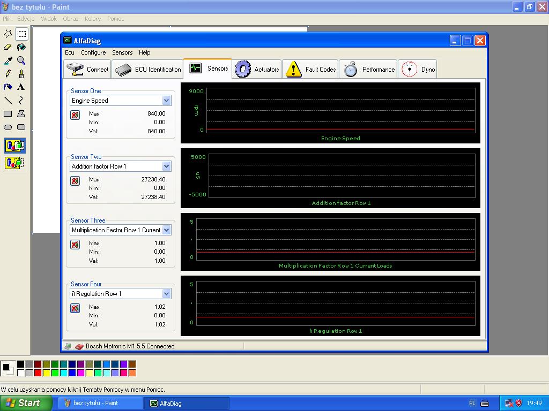Open the Configure menu in AlfaDiag
Image resolution: width=549 pixels, height=411 pixels.
[x=93, y=52]
